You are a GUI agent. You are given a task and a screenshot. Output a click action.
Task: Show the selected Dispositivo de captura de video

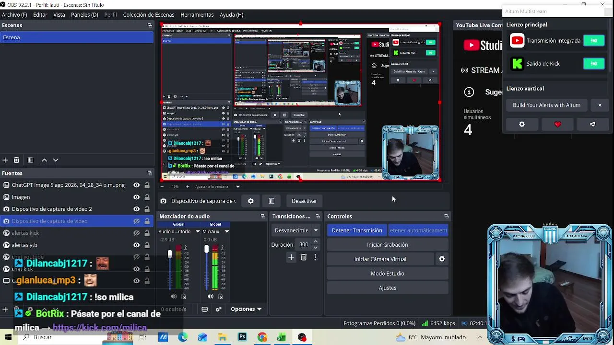pos(137,221)
